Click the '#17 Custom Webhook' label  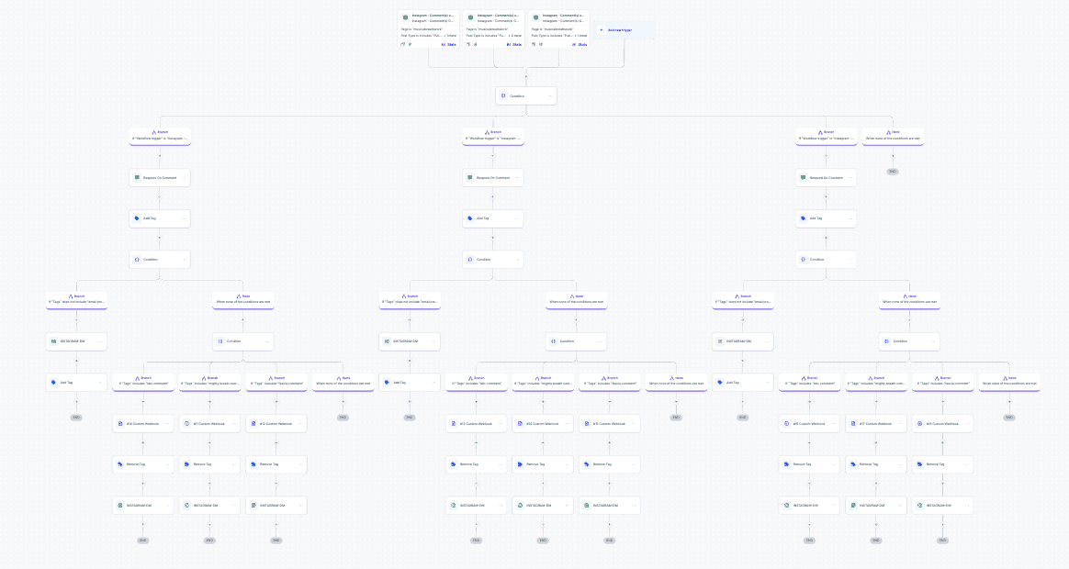coord(875,423)
